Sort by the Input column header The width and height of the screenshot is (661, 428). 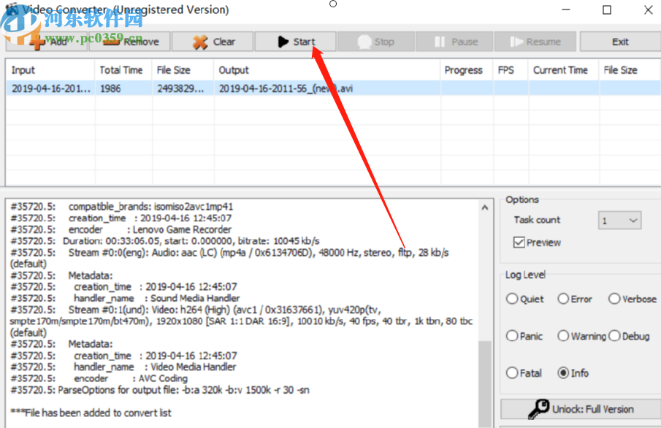click(x=50, y=70)
